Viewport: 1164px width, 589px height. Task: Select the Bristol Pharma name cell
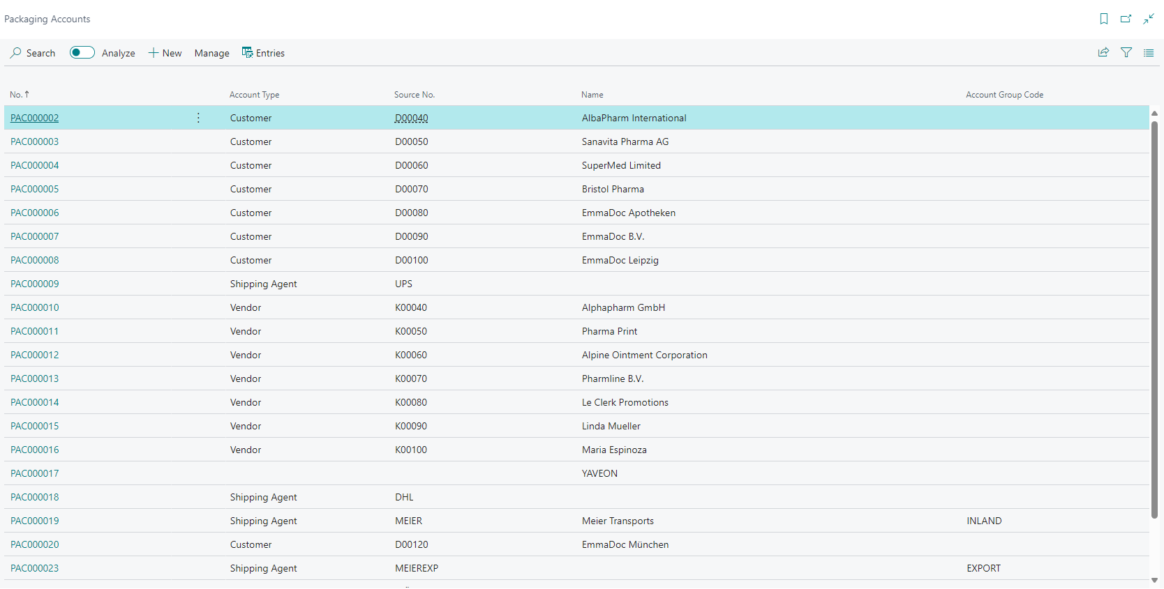tap(613, 189)
